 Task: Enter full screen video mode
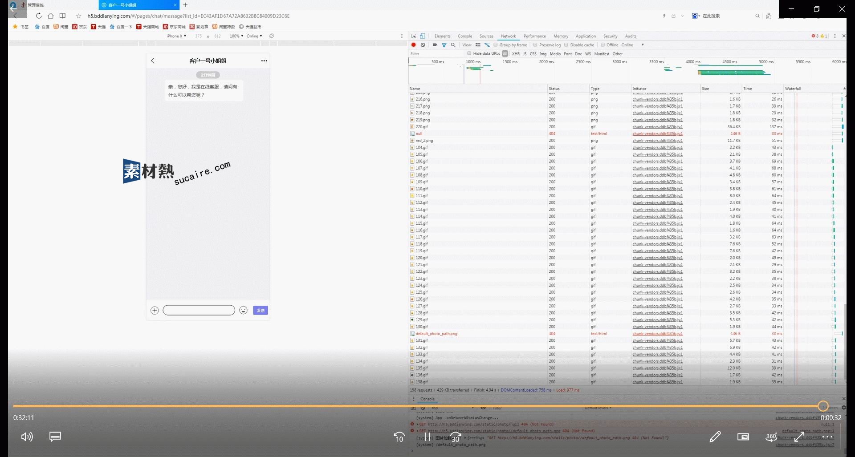[x=799, y=437]
